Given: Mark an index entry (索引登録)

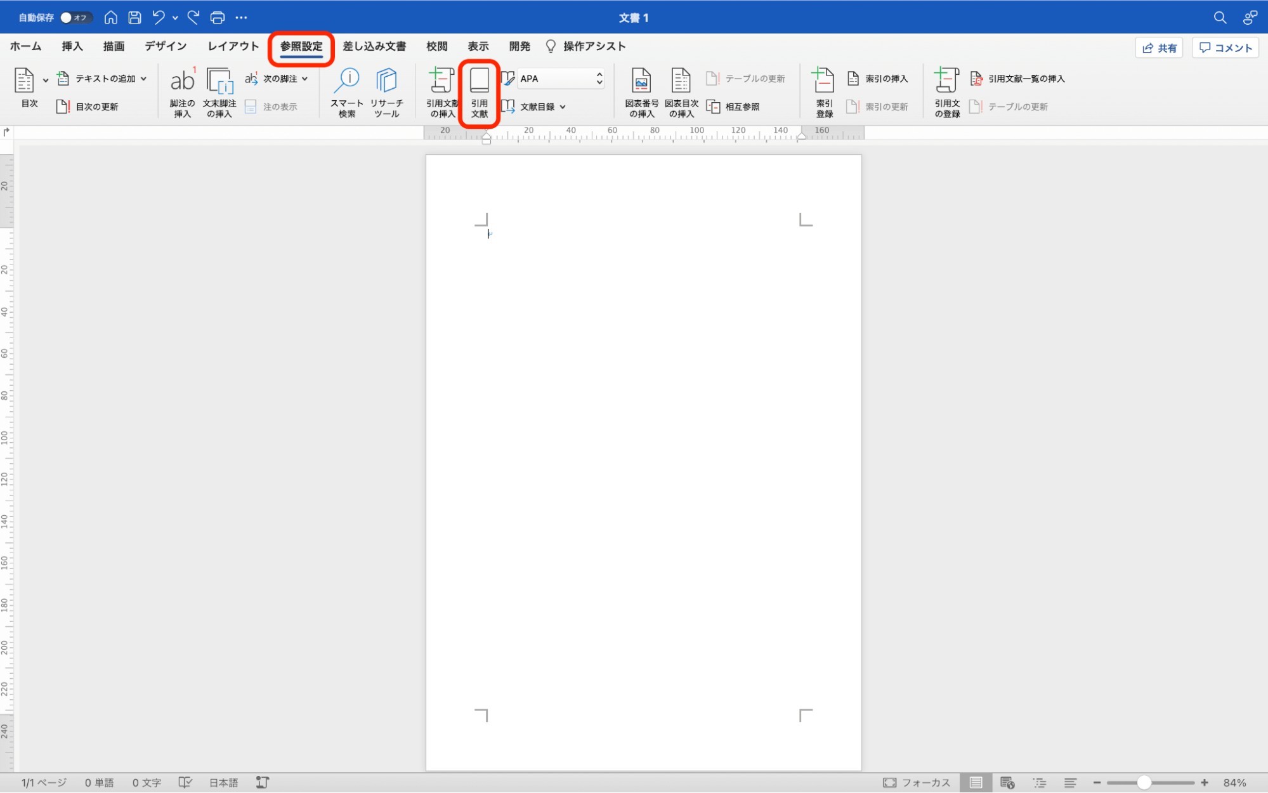Looking at the screenshot, I should [824, 93].
